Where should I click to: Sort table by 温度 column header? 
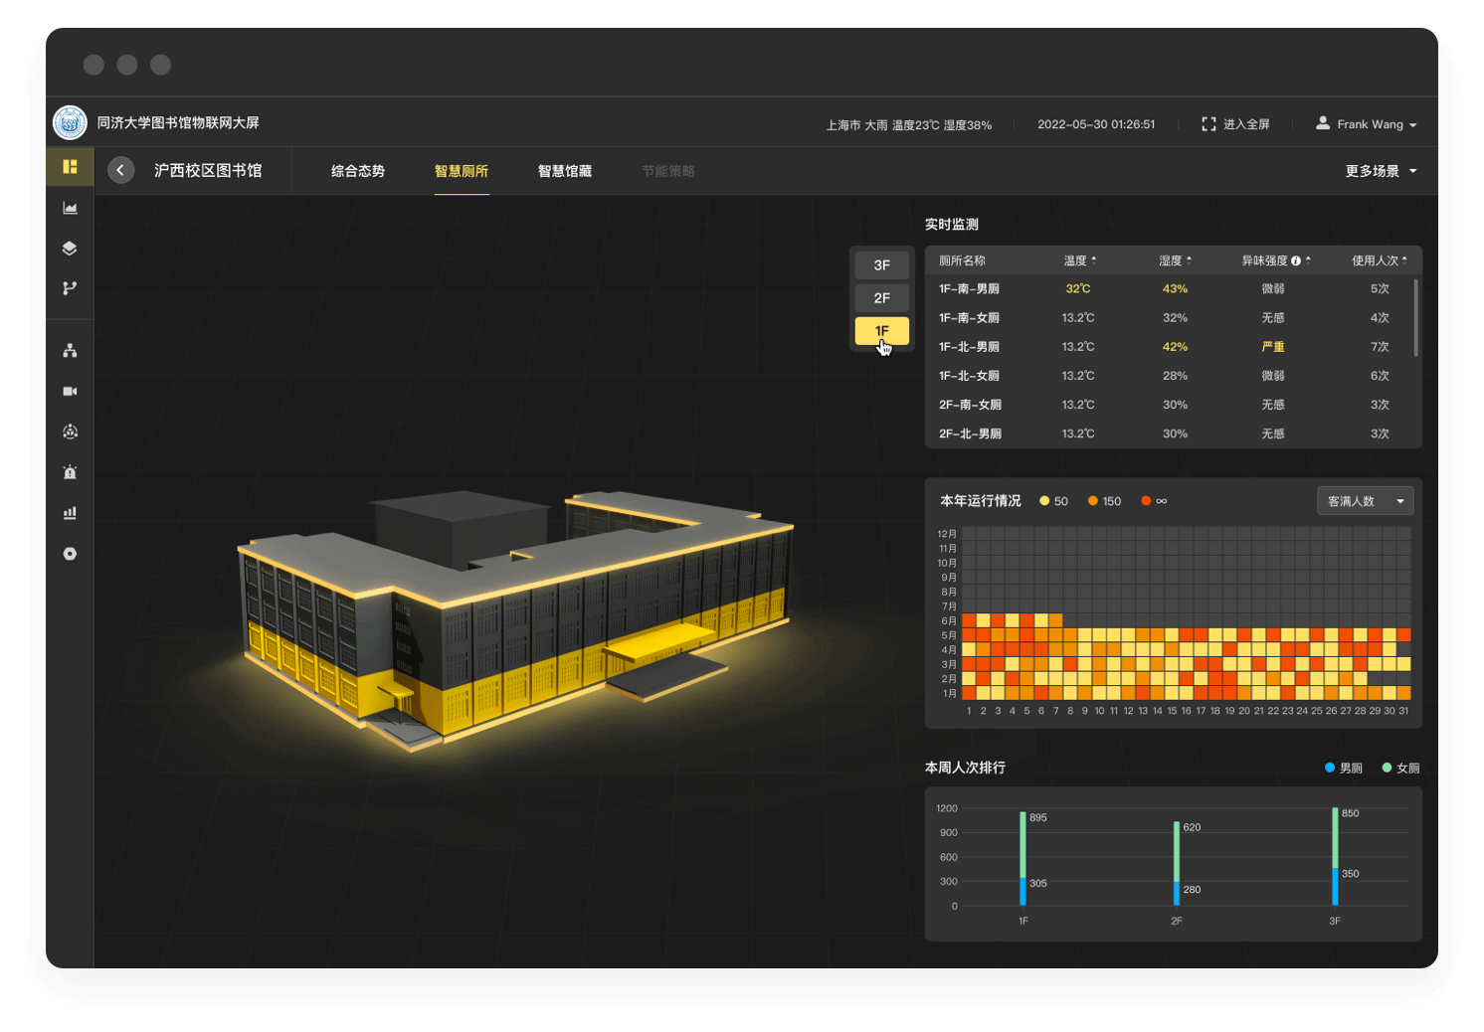click(1080, 260)
